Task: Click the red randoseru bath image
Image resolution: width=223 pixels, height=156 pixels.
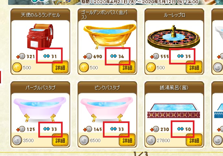Action: [x=40, y=37]
